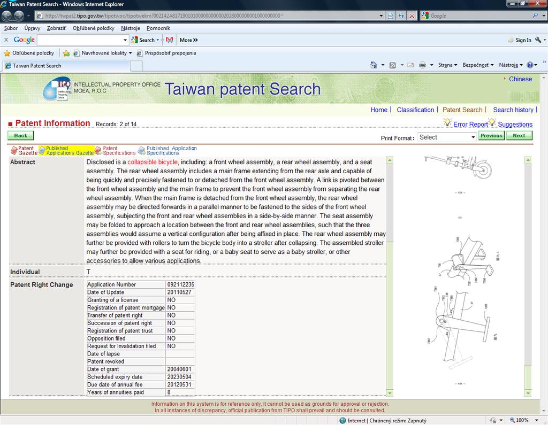Screen dimensions: 548x425
Task: Click the Google toolbar Search button
Action: (143, 40)
